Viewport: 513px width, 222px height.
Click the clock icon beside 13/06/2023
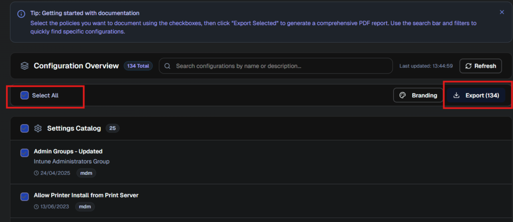pos(36,206)
